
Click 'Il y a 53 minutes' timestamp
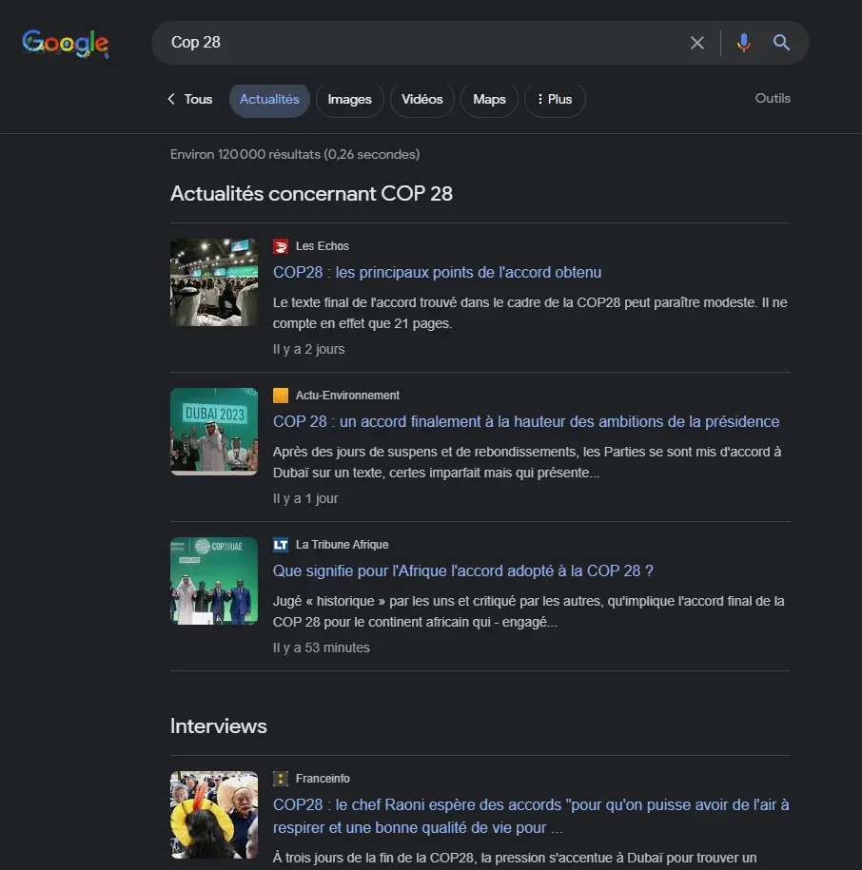321,648
